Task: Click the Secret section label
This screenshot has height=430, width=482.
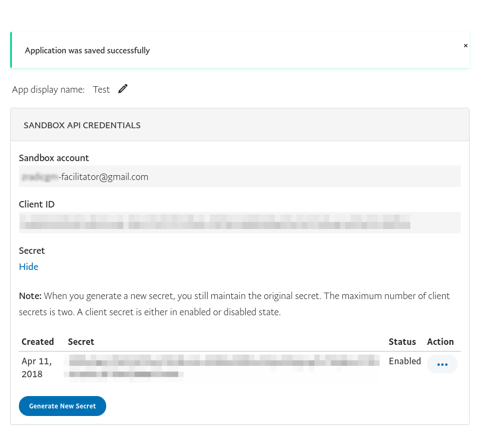Action: tap(32, 250)
